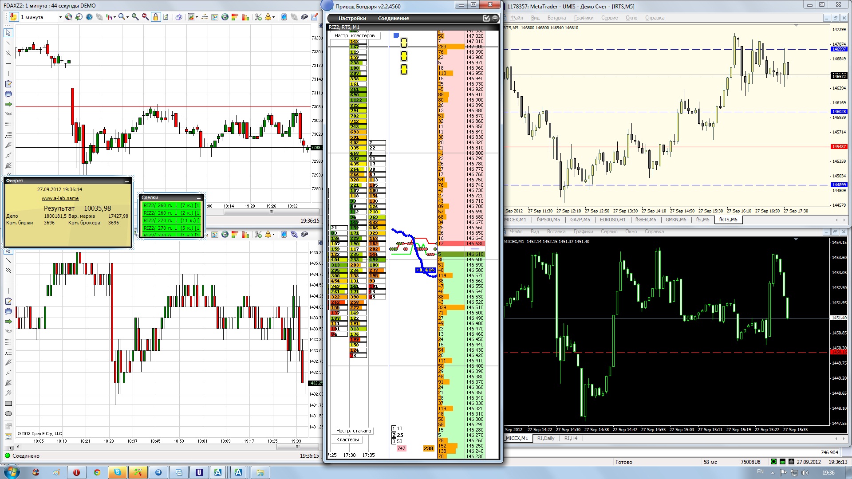The height and width of the screenshot is (479, 852).
Task: Click the speech bubble comment tool
Action: [8, 94]
